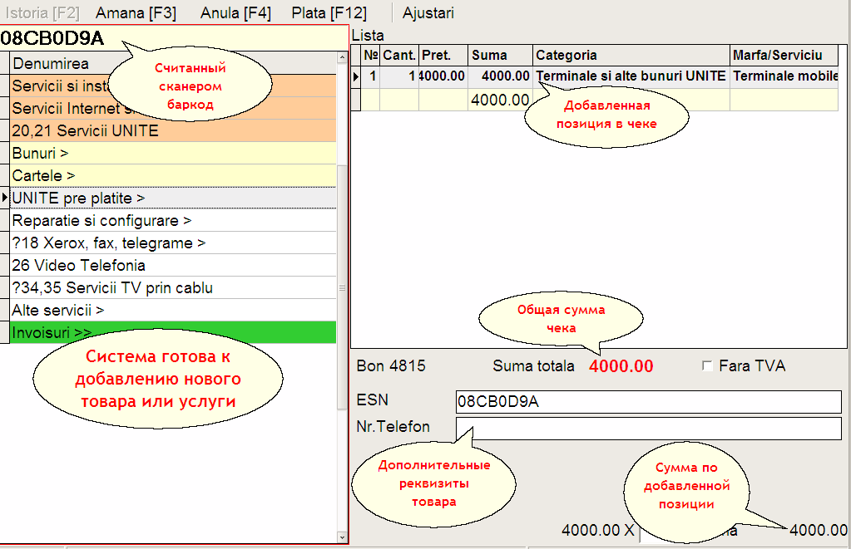Viewport: 851px width, 549px height.
Task: Open Istoria [F2] menu item
Action: coord(42,13)
